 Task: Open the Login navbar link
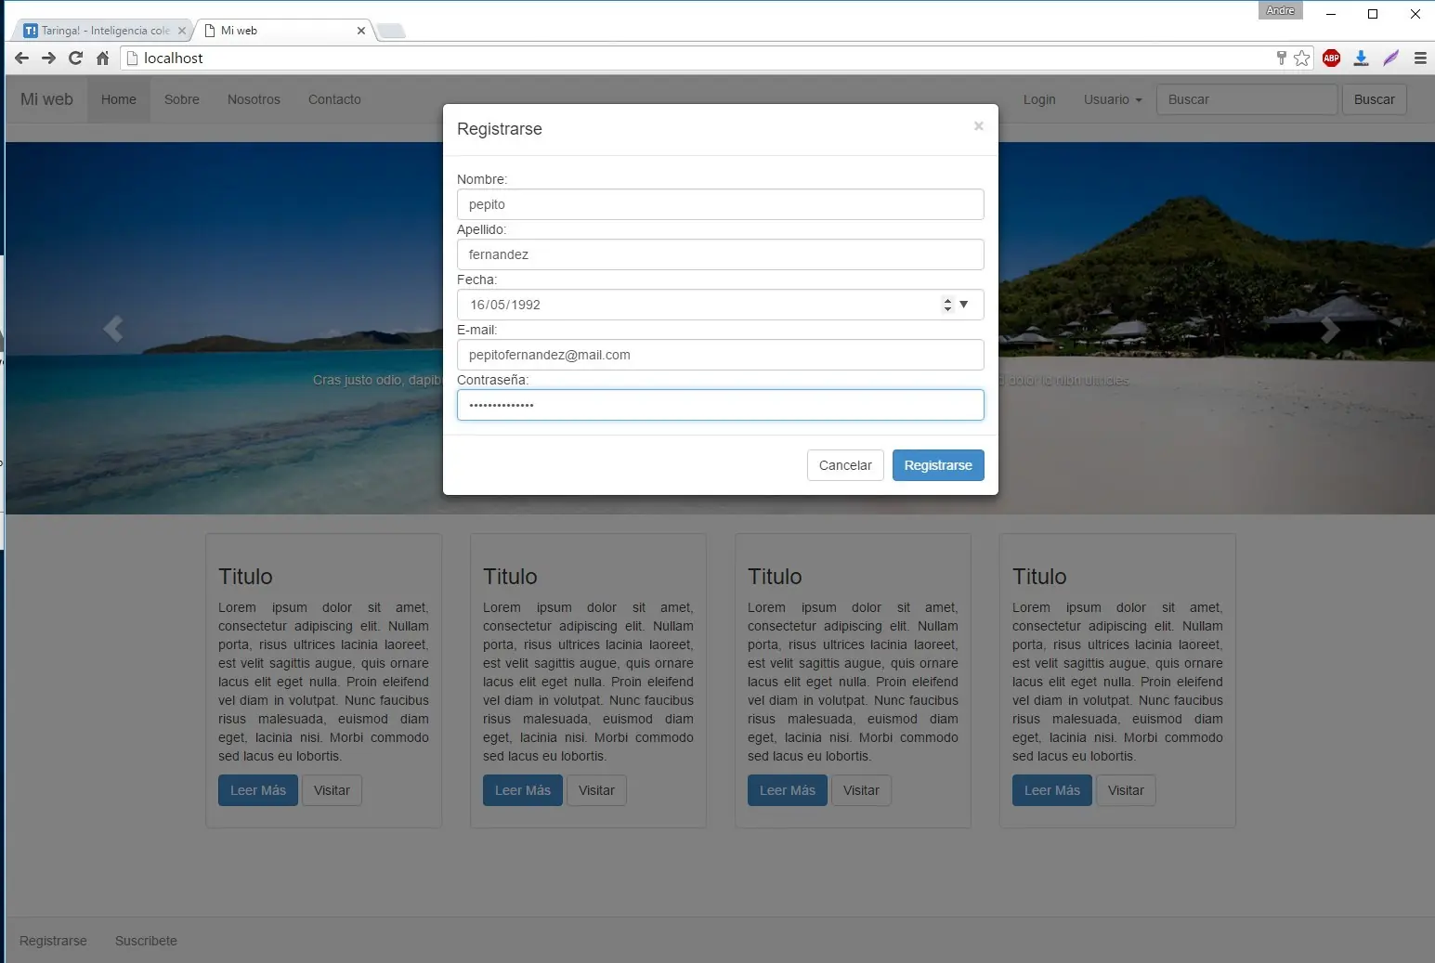pos(1039,99)
